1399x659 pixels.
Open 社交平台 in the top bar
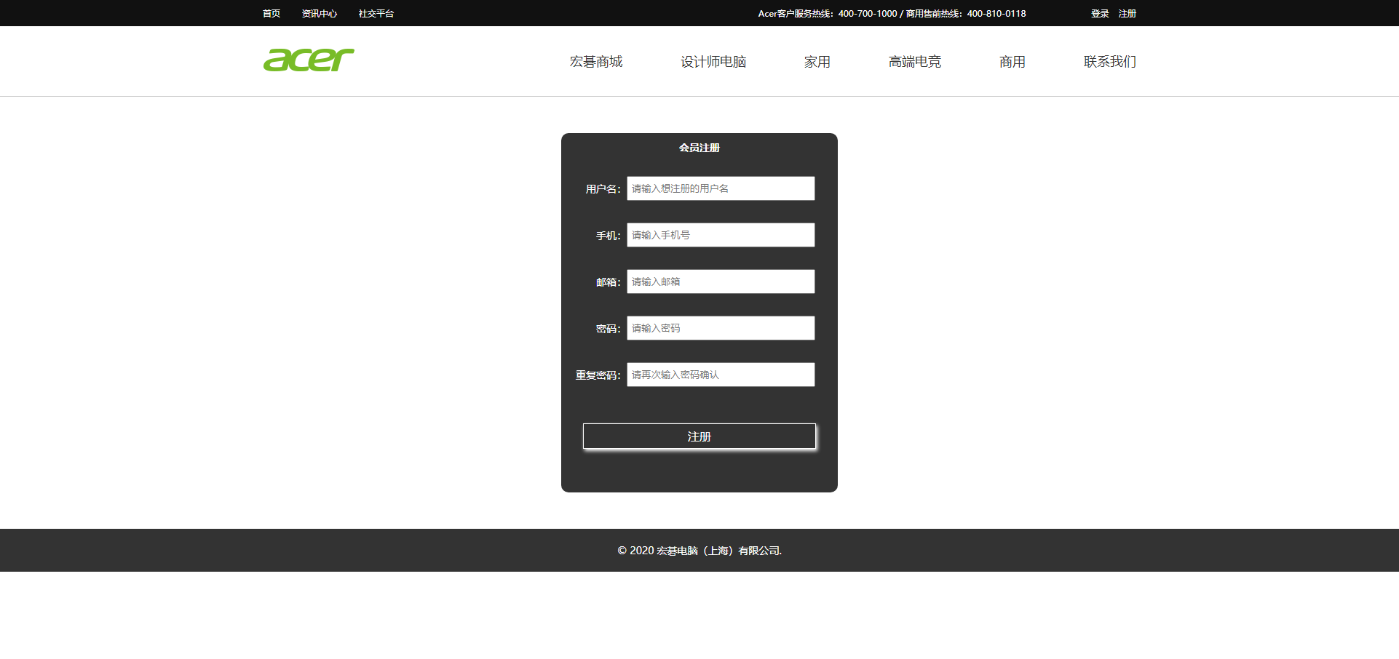(376, 13)
